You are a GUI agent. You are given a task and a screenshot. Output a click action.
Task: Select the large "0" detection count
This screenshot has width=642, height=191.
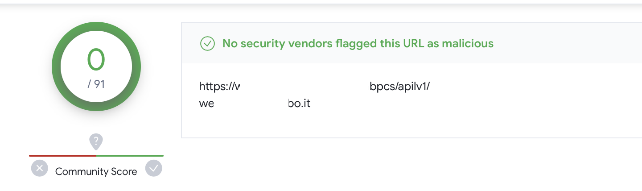(x=96, y=59)
